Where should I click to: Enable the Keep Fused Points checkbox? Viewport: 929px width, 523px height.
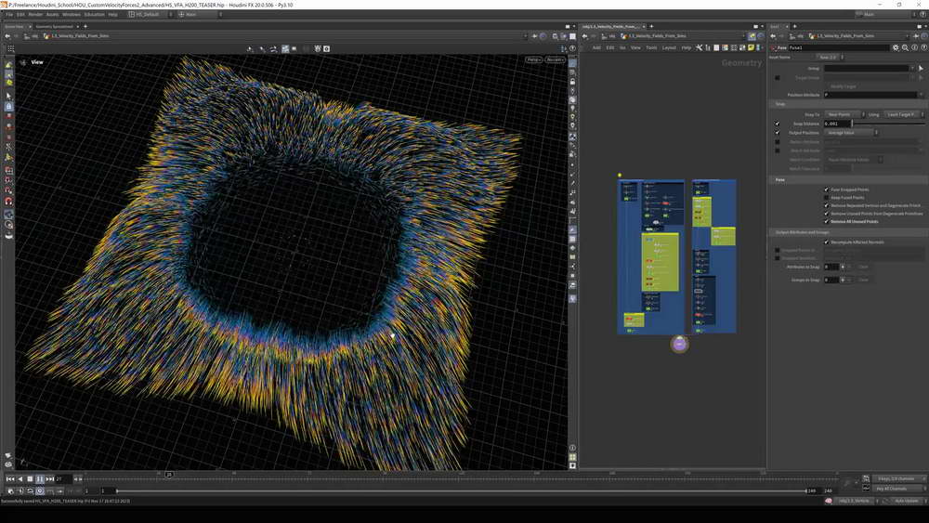[826, 198]
